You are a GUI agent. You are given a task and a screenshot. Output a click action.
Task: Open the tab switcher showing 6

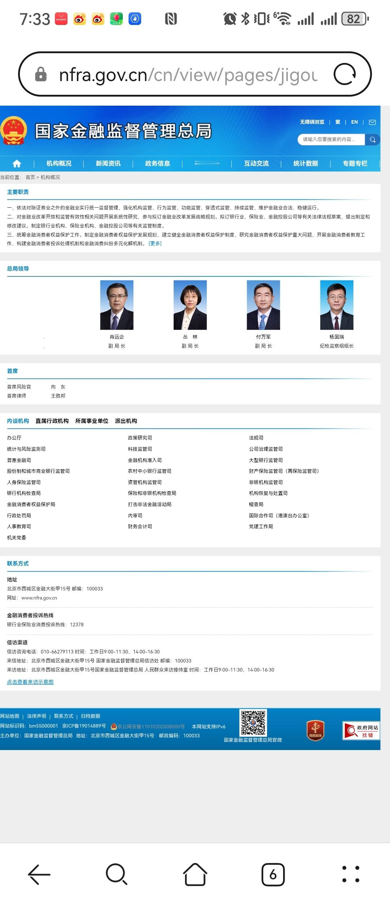tap(273, 875)
